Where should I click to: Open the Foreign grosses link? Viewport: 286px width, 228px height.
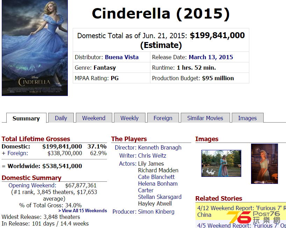[x=18, y=153]
